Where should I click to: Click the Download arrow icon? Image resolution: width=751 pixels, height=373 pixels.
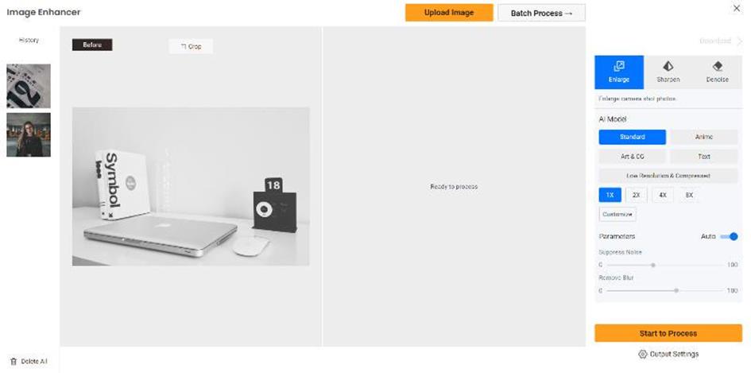click(x=740, y=41)
